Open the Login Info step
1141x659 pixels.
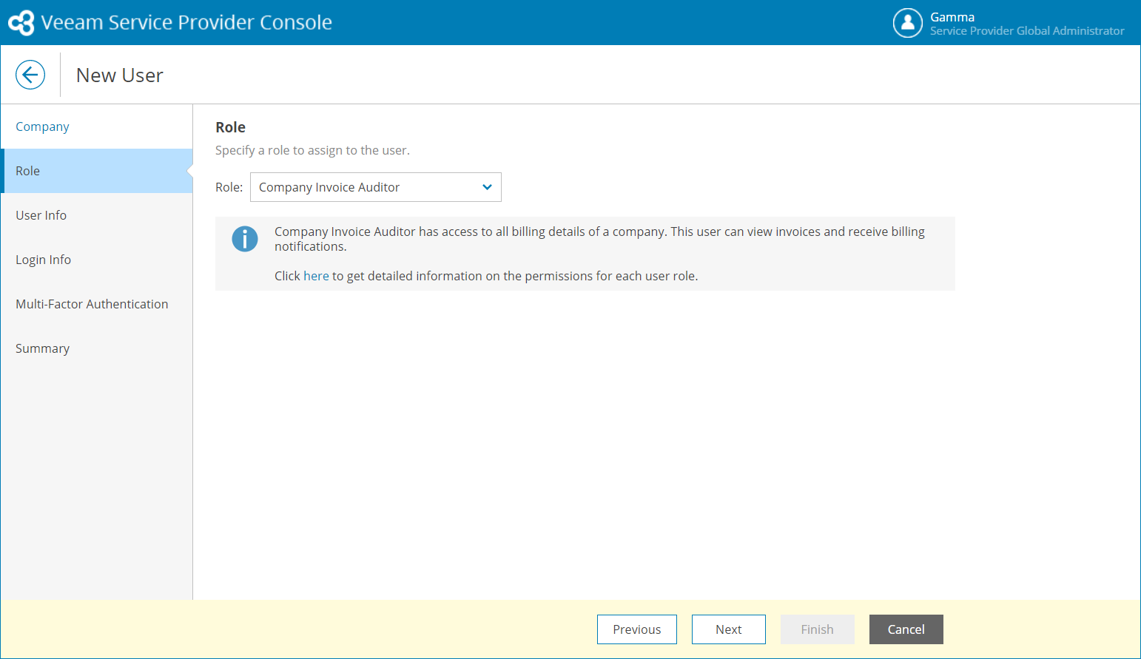click(44, 260)
